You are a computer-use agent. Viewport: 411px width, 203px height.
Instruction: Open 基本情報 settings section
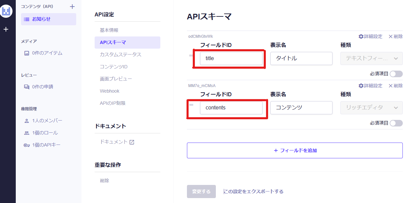tap(109, 30)
